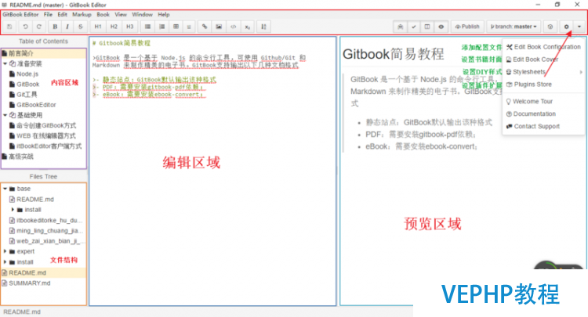The image size is (588, 317).
Task: Apply H3 heading formatting
Action: tap(129, 27)
